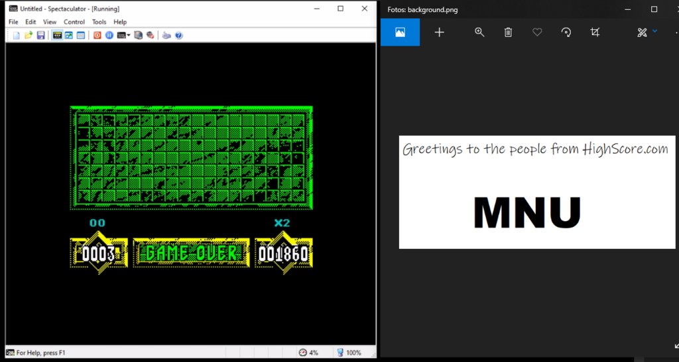Click the 0003 counter display
Viewport: 679px width, 362px height.
tap(99, 253)
